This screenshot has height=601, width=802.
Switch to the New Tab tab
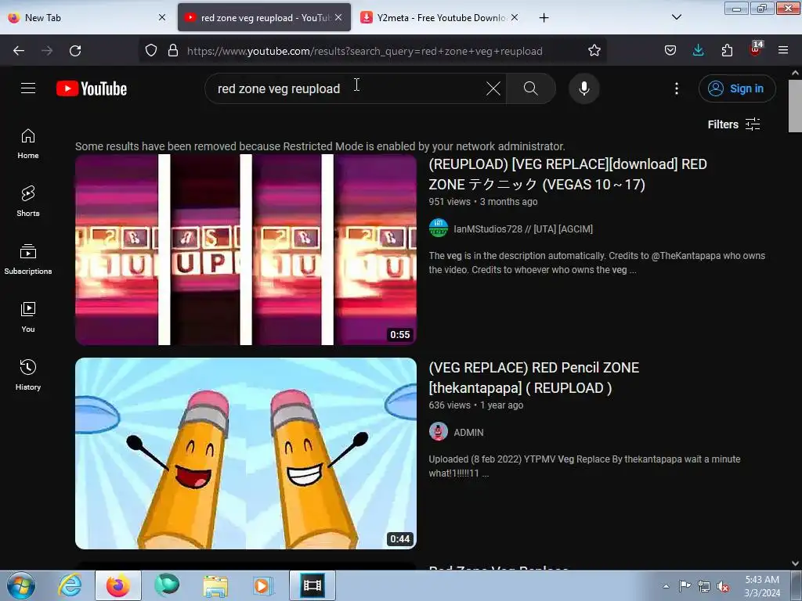coord(87,17)
